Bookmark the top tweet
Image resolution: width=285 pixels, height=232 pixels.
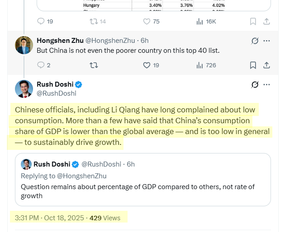pyautogui.click(x=253, y=21)
